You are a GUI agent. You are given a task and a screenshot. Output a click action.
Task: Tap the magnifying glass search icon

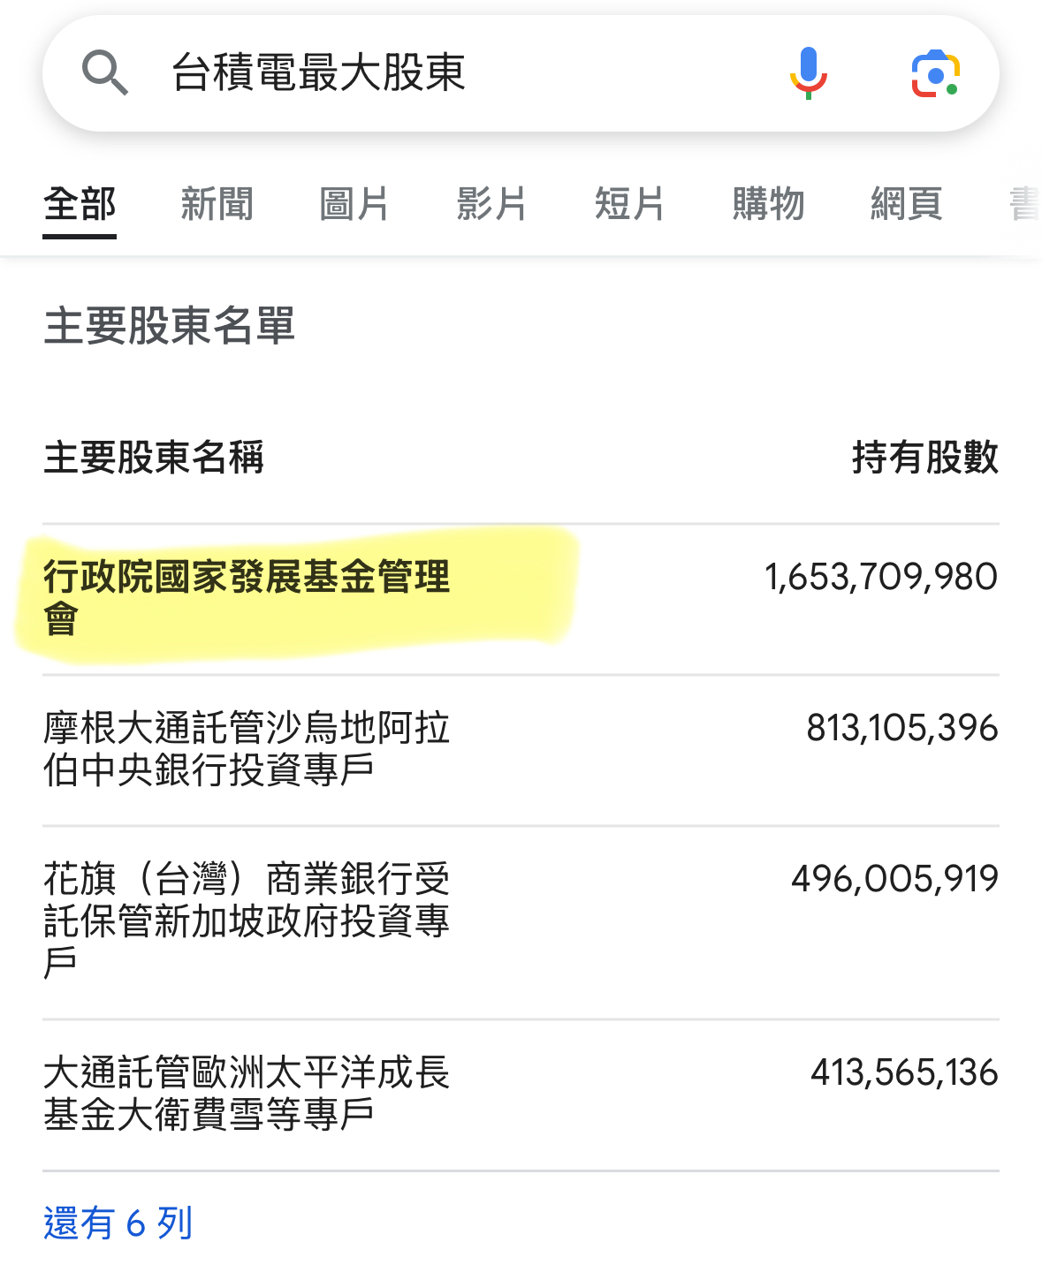click(105, 72)
